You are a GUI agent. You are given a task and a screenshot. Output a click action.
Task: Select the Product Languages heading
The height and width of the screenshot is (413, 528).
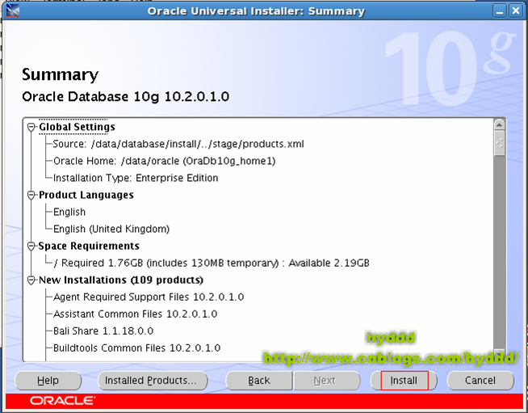86,196
